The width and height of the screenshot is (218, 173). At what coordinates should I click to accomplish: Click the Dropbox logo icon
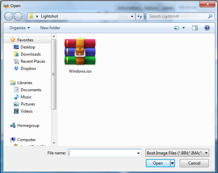click(16, 68)
